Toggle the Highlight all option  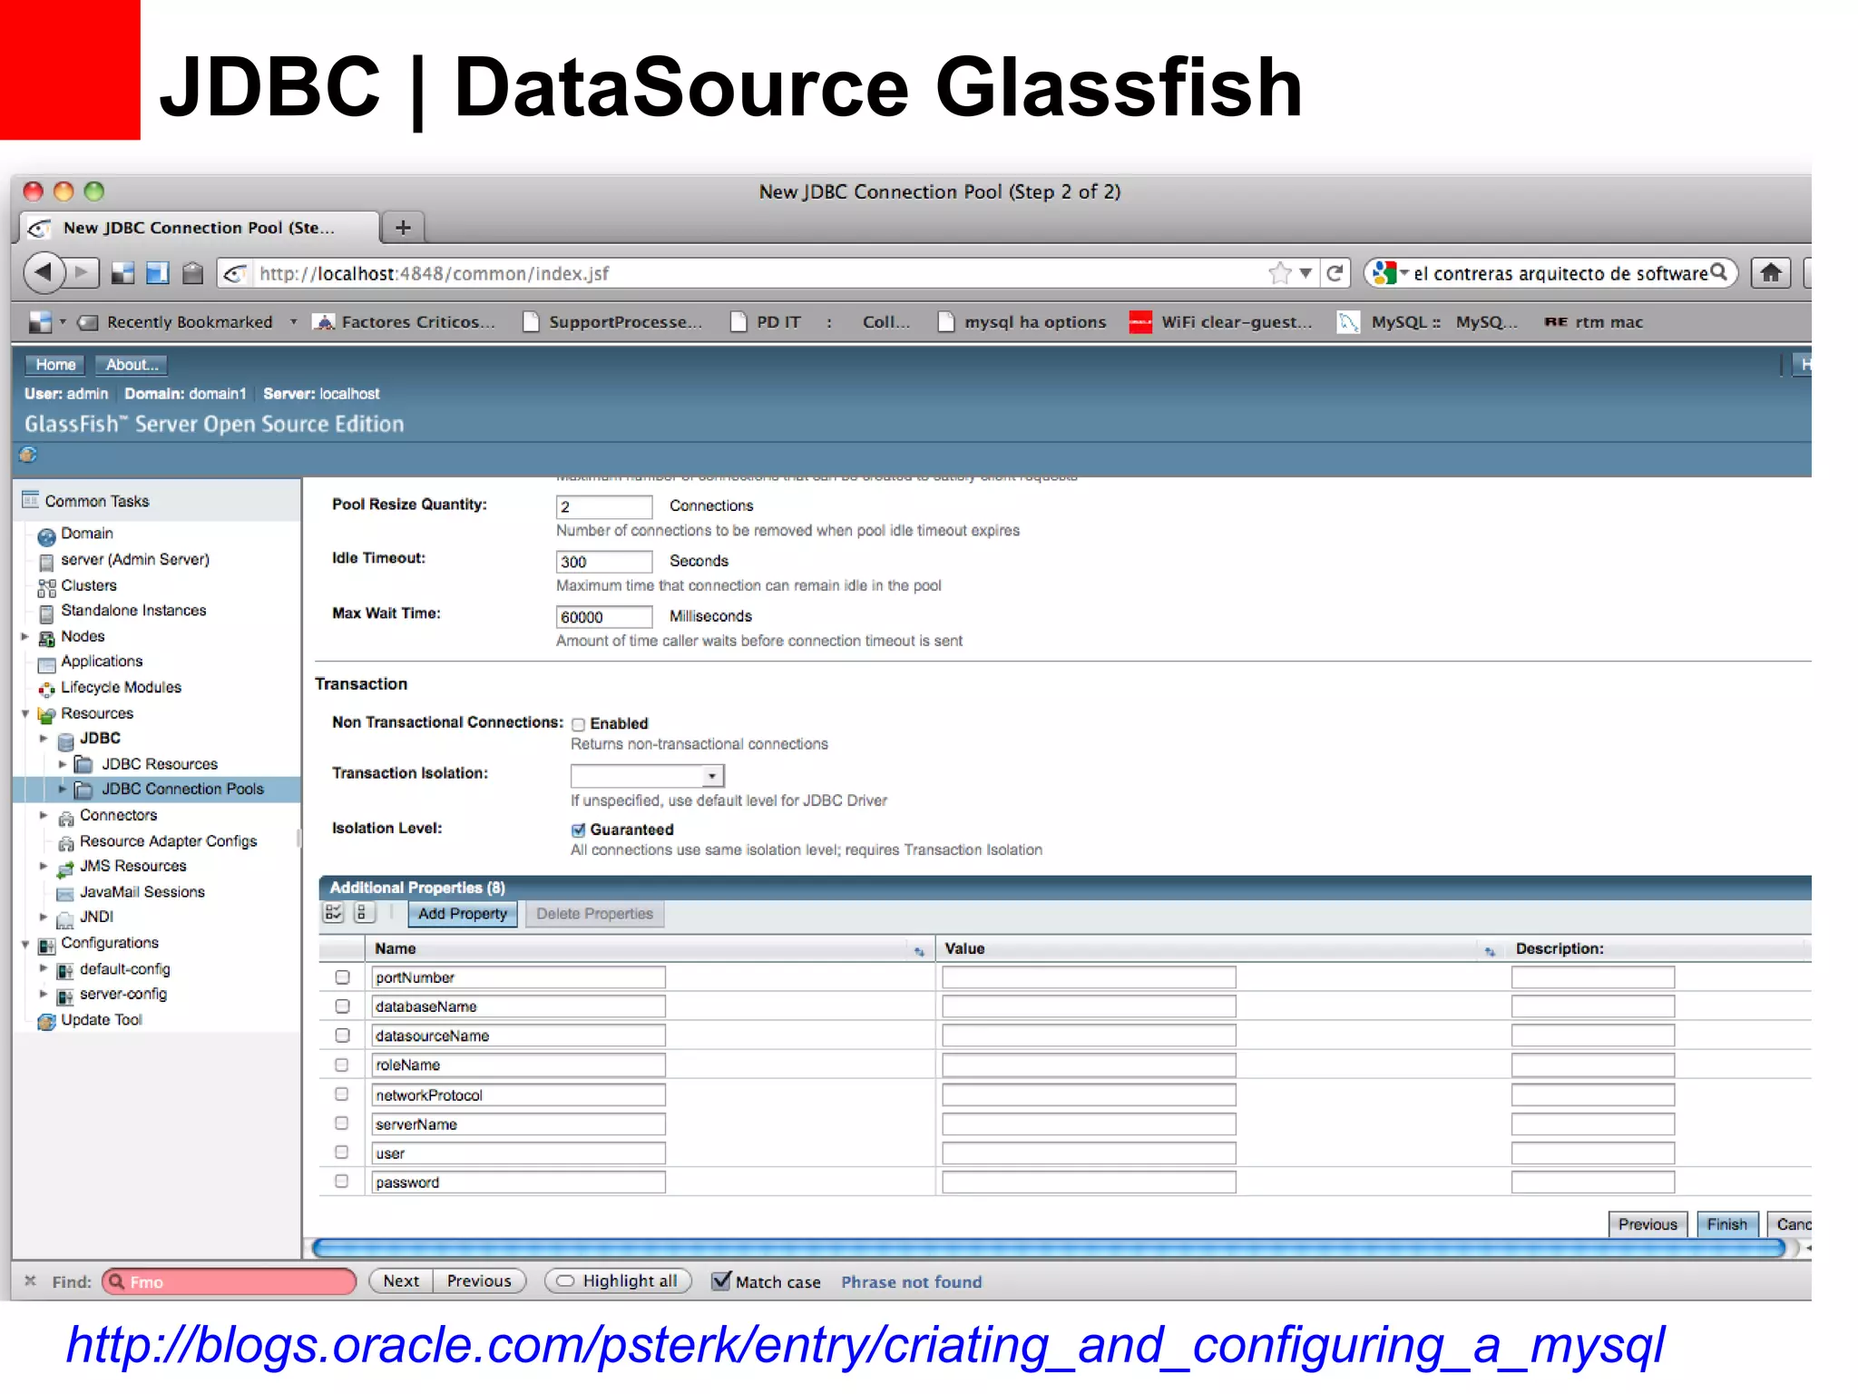pyautogui.click(x=618, y=1281)
